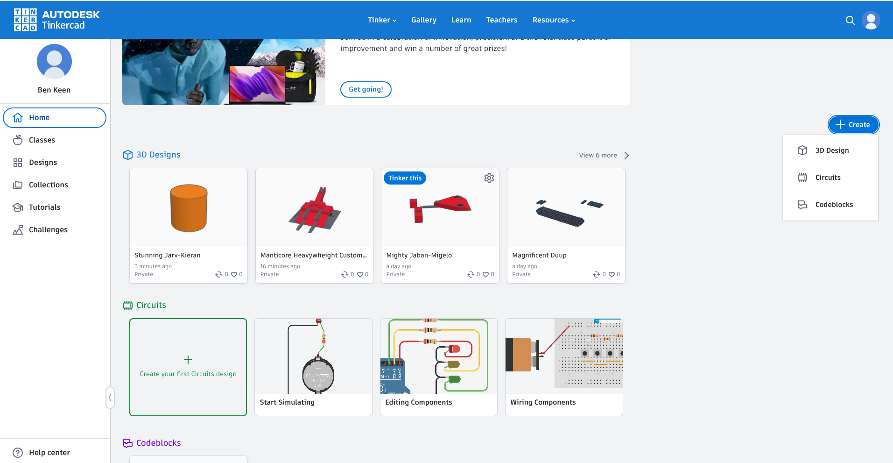This screenshot has width=893, height=463.
Task: Click the remix icon on Mighty Jaban-Migelo
Action: pyautogui.click(x=471, y=274)
